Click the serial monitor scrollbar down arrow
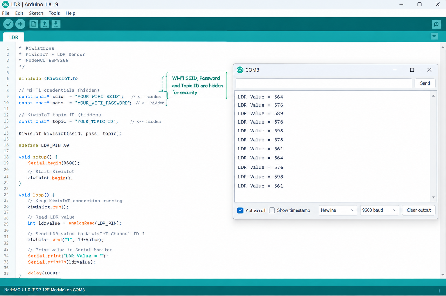This screenshot has height=296, width=446. click(433, 197)
